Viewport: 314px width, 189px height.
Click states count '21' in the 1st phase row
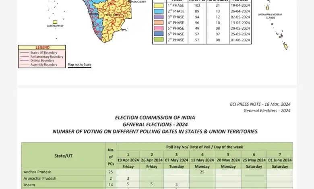pos(218,6)
